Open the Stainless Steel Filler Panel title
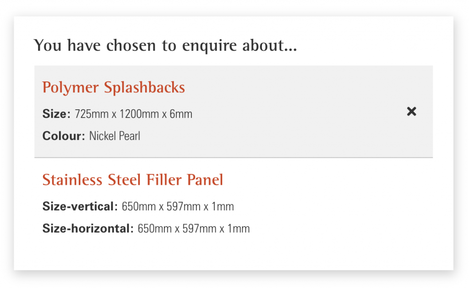The height and width of the screenshot is (289, 469). 132,180
